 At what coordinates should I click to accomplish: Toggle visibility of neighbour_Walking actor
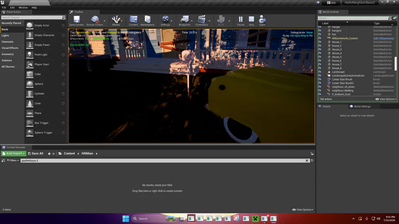coord(320,91)
